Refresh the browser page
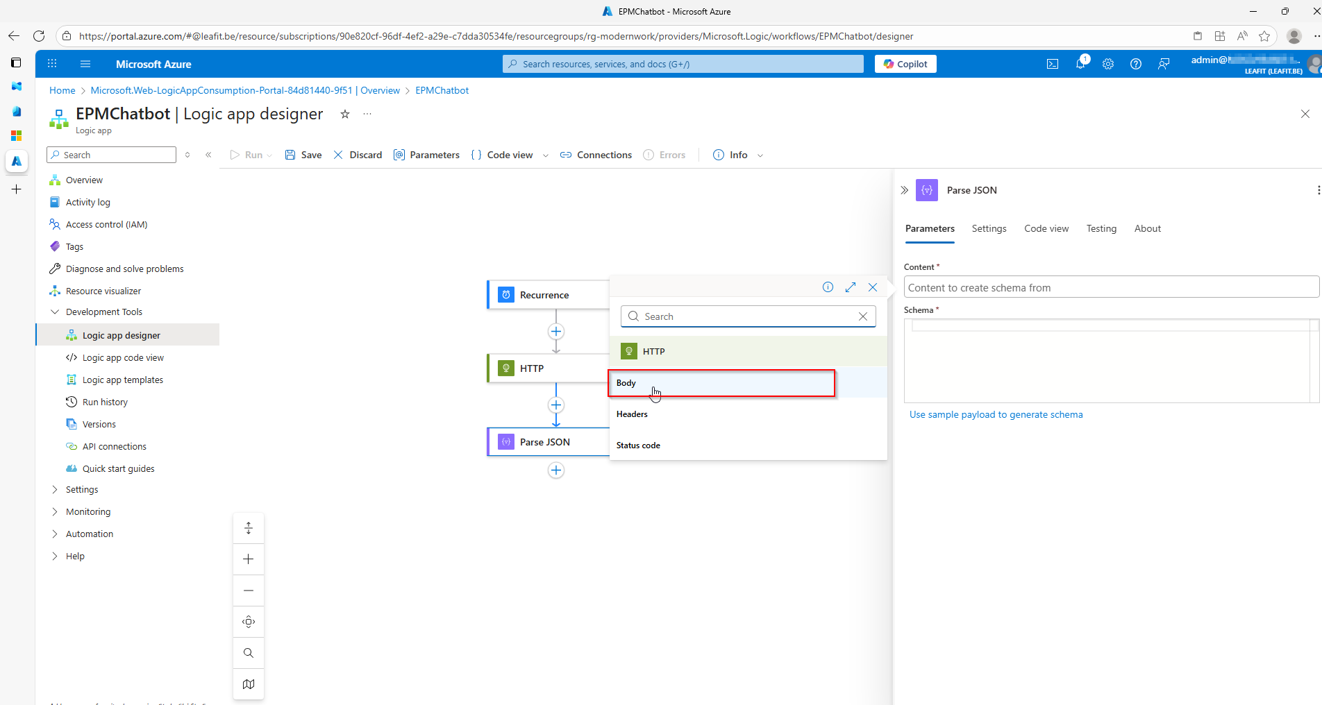The image size is (1322, 705). click(39, 36)
